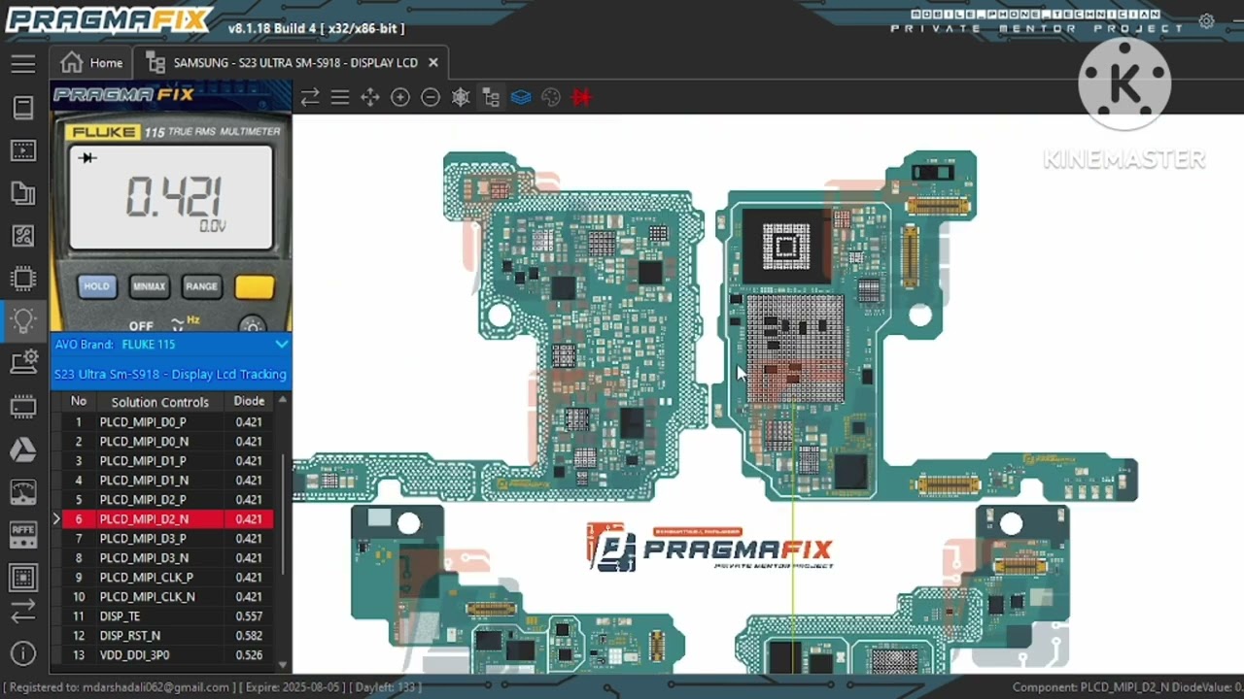Viewport: 1244px width, 699px height.
Task: Click the multimeter 0.421 display reading
Action: pyautogui.click(x=172, y=198)
